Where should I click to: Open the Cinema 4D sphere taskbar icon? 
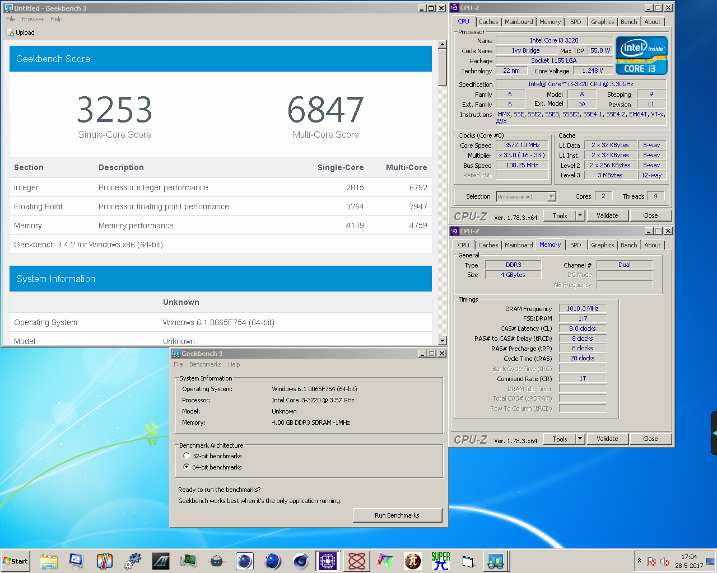pos(301,561)
